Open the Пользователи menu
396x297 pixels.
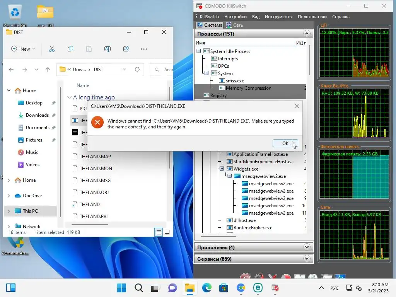312,17
